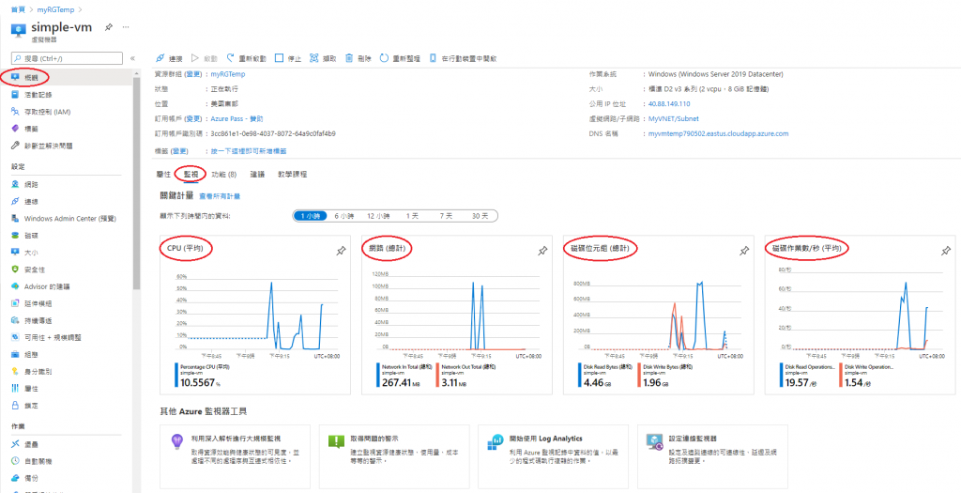This screenshot has height=493, width=961.
Task: Click the CPU (平均) chart graph
Action: tap(256, 313)
